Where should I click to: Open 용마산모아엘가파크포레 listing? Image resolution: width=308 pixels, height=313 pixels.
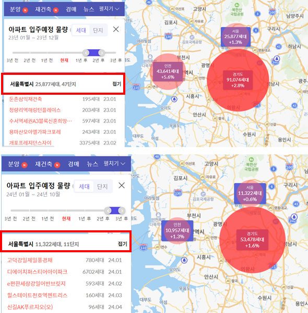click(35, 132)
